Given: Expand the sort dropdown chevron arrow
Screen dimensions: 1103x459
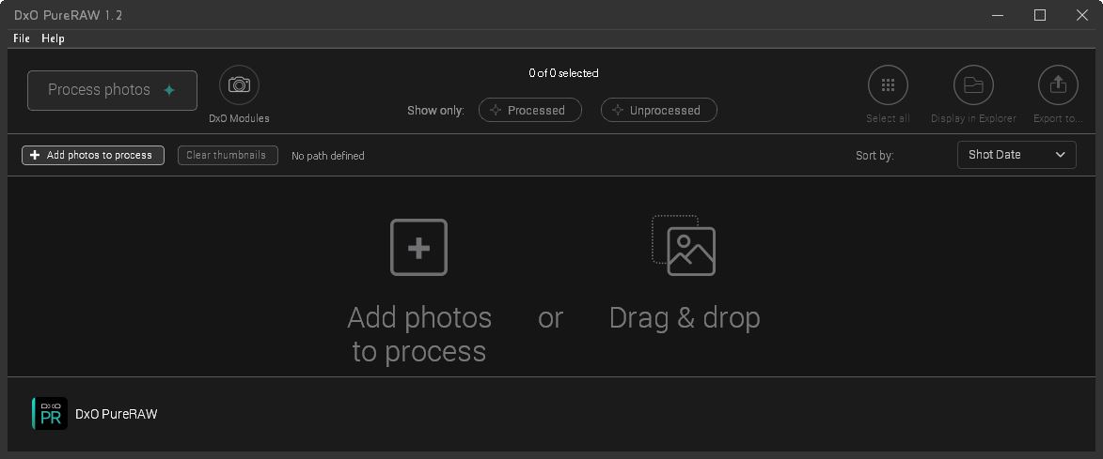Looking at the screenshot, I should click(1060, 155).
